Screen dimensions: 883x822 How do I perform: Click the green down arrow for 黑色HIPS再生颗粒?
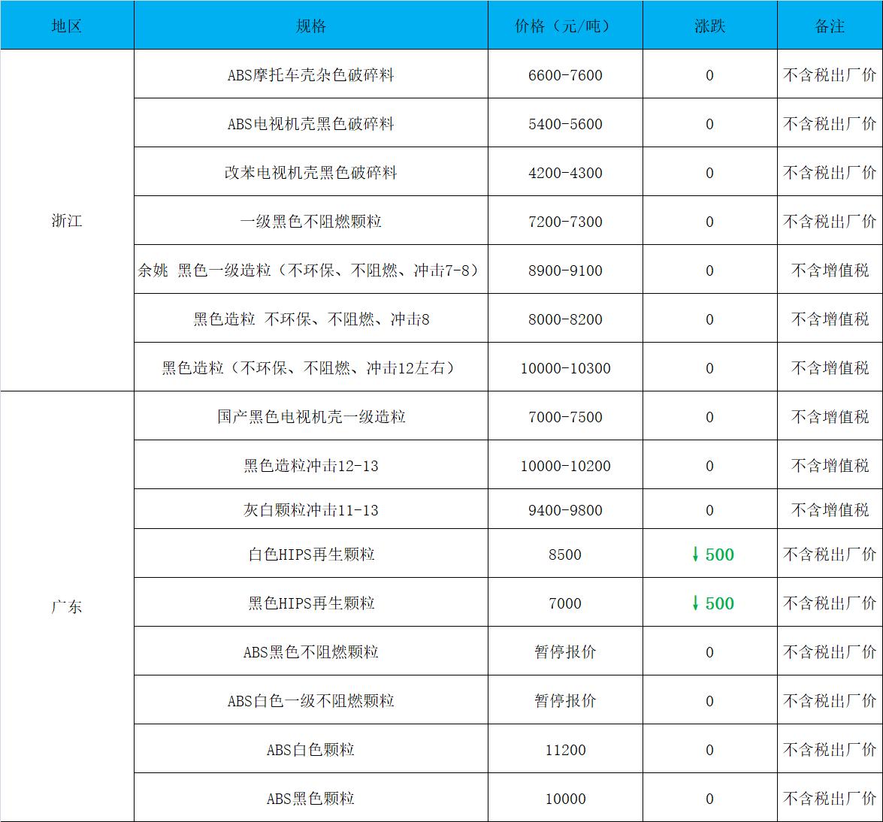[695, 603]
